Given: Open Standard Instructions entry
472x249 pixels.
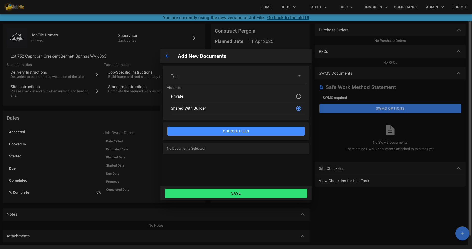Looking at the screenshot, I should click(x=134, y=89).
